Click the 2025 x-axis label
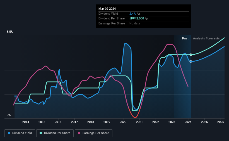Viewport: 229px width, 141px height. (204, 122)
